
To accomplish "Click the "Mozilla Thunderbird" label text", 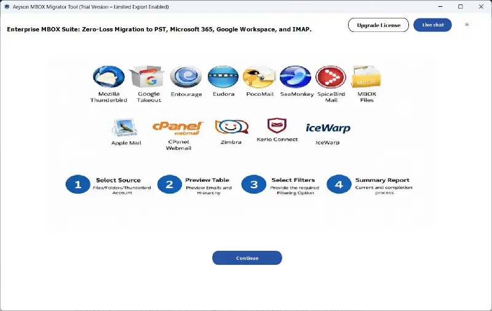I will tap(109, 97).
